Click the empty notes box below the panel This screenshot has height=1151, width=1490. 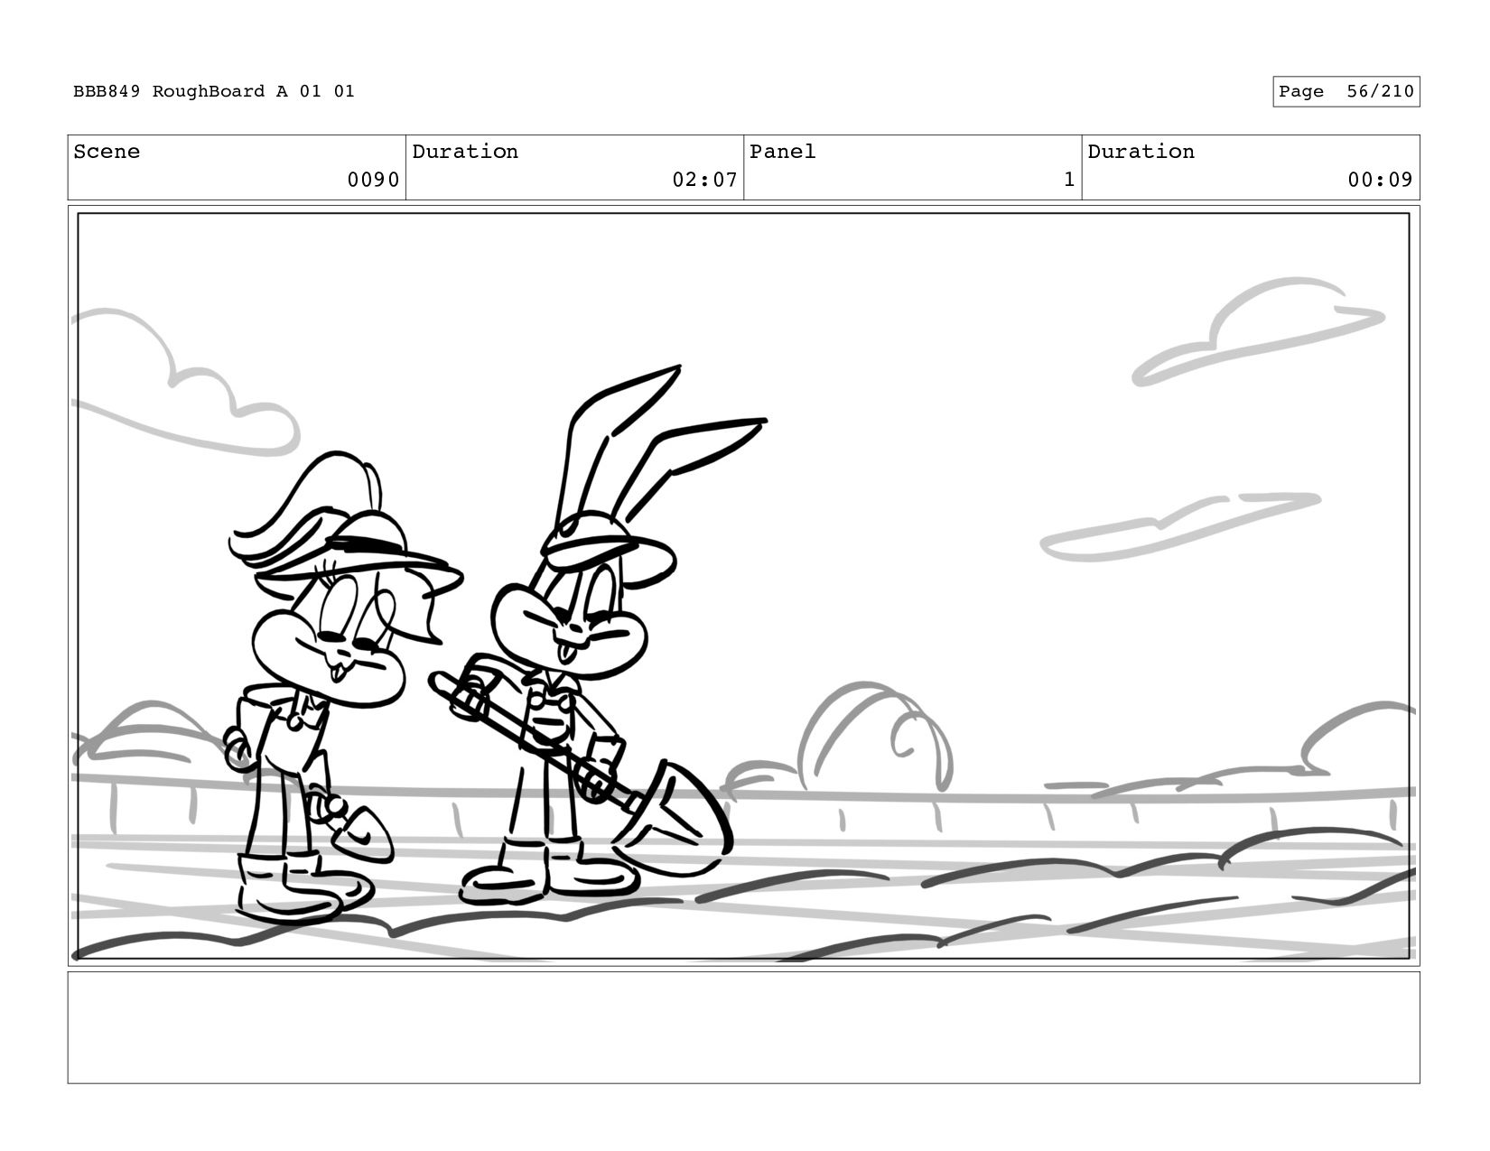point(743,1027)
